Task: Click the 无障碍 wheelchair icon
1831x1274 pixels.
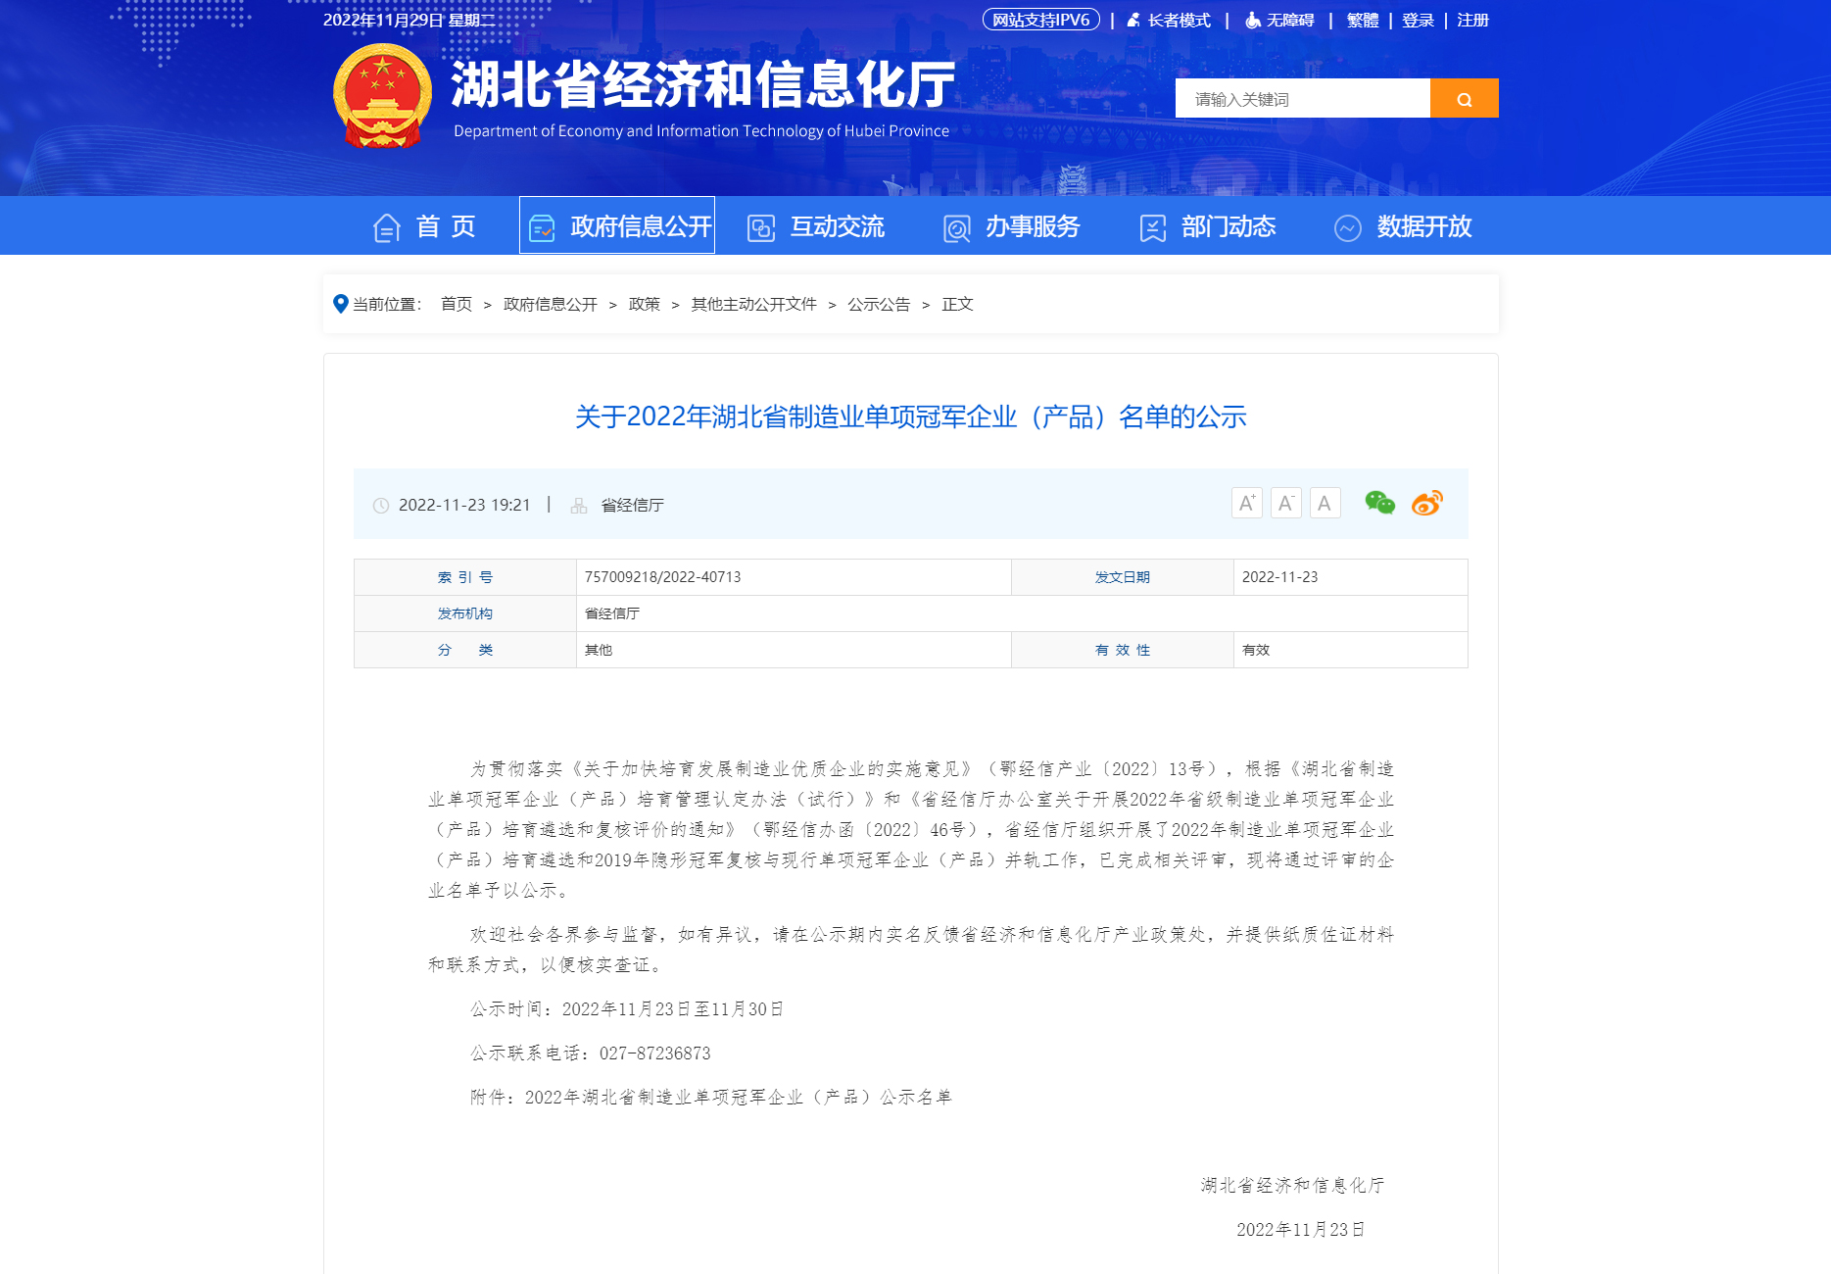Action: (1252, 20)
